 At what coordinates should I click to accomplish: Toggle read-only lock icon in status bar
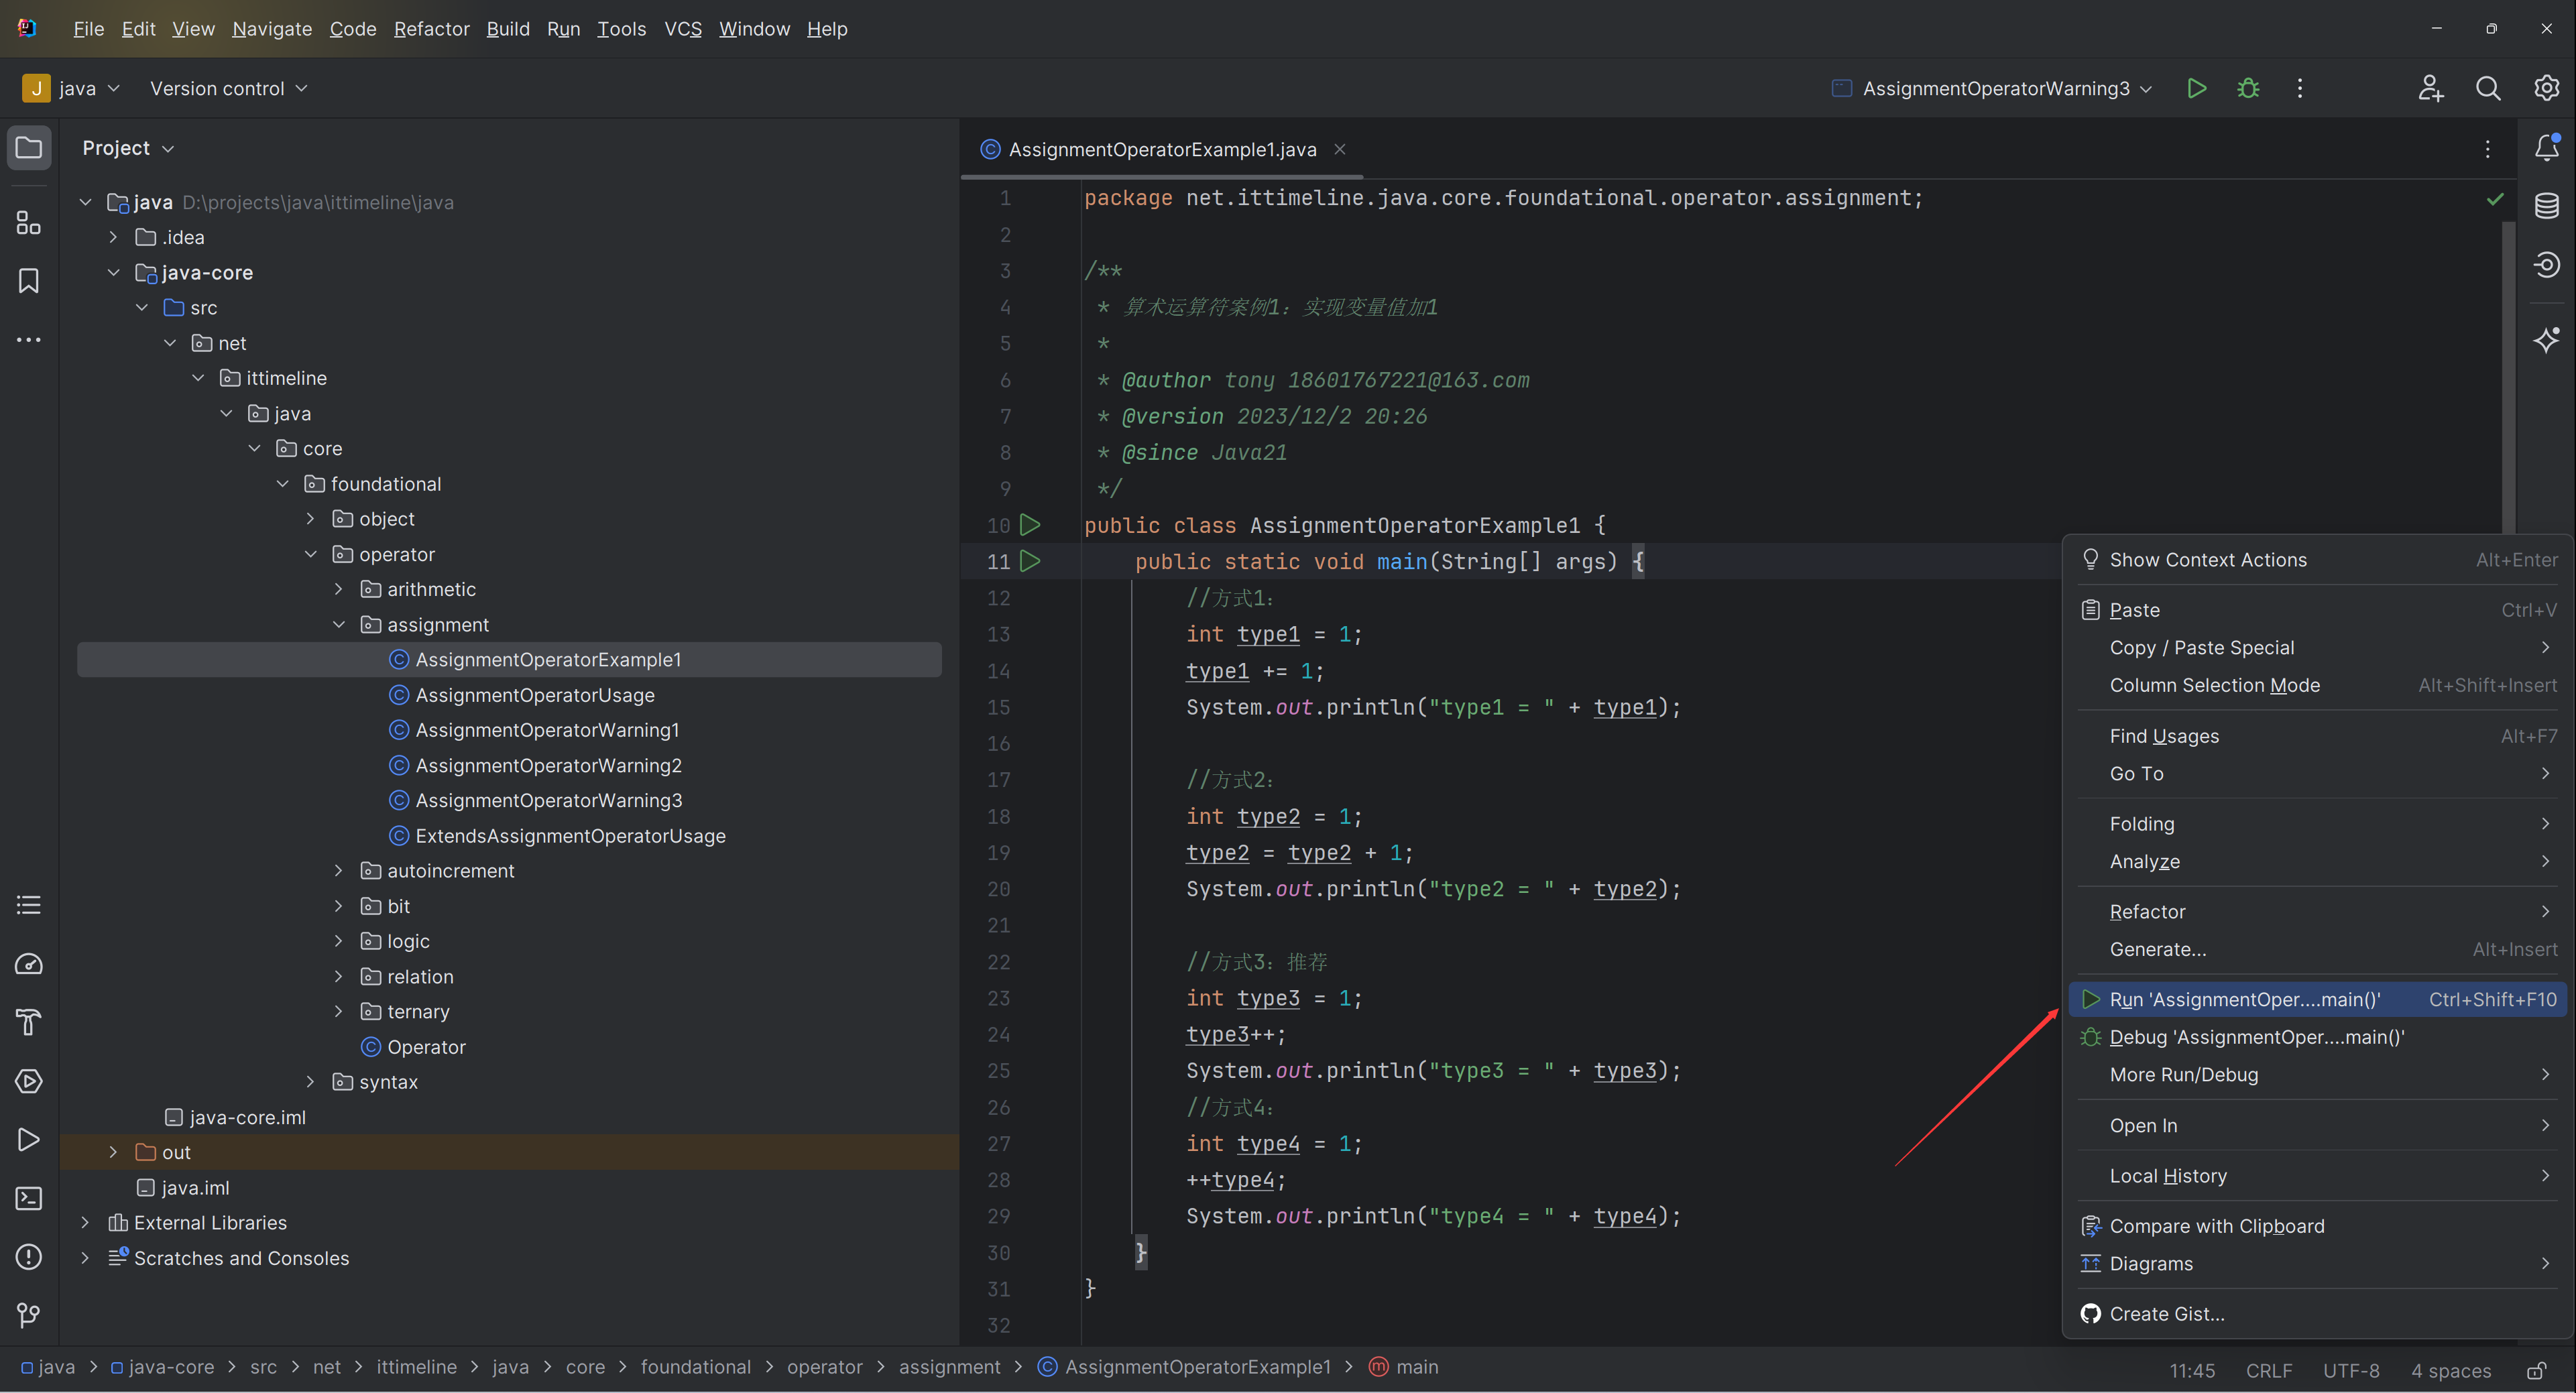pyautogui.click(x=2536, y=1370)
